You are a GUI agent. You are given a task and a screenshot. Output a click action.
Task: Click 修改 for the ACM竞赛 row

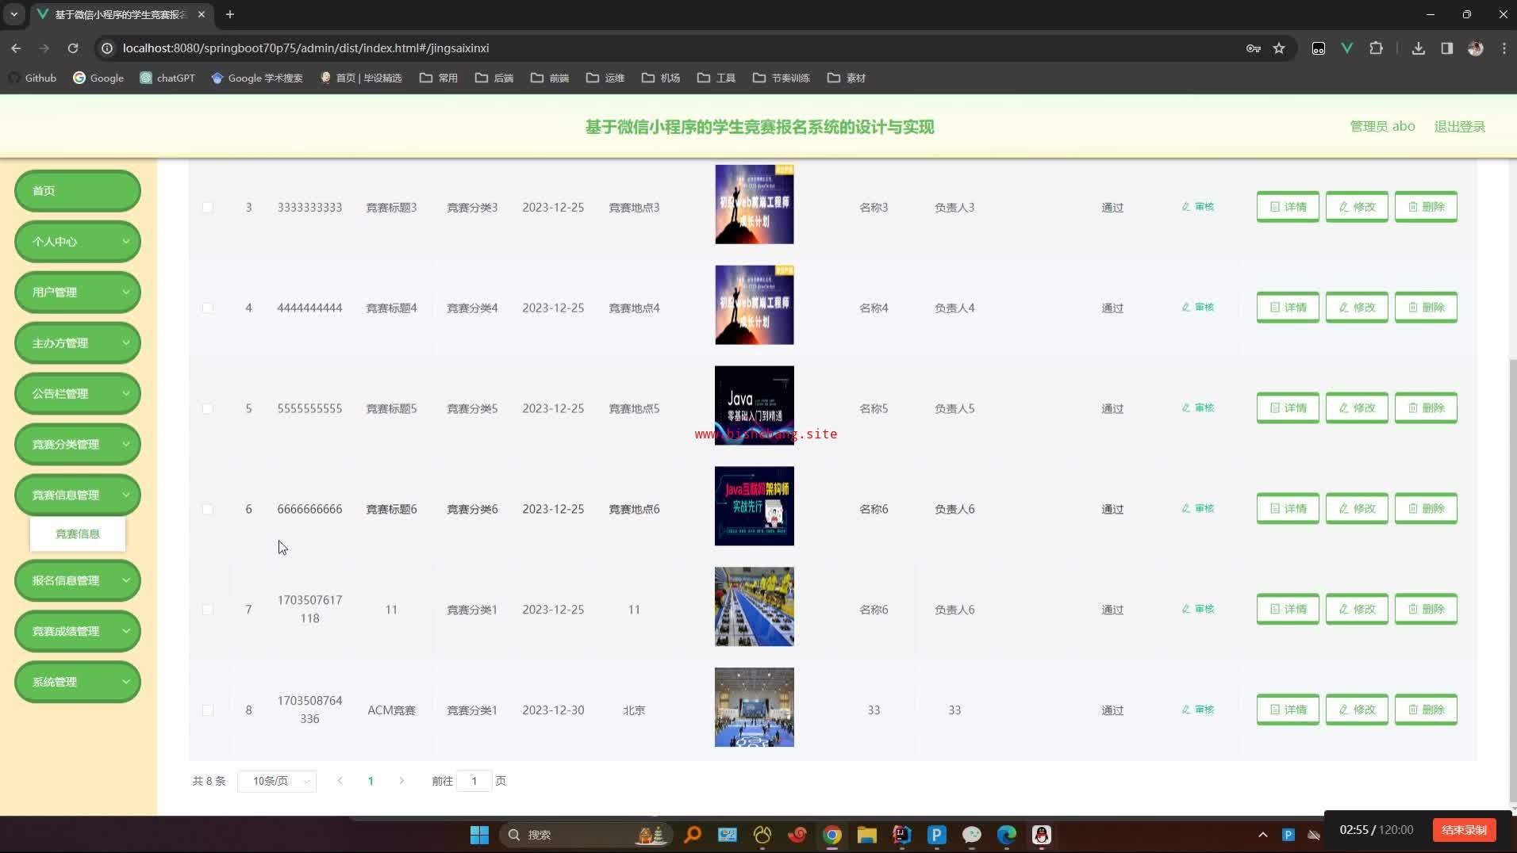pos(1356,710)
